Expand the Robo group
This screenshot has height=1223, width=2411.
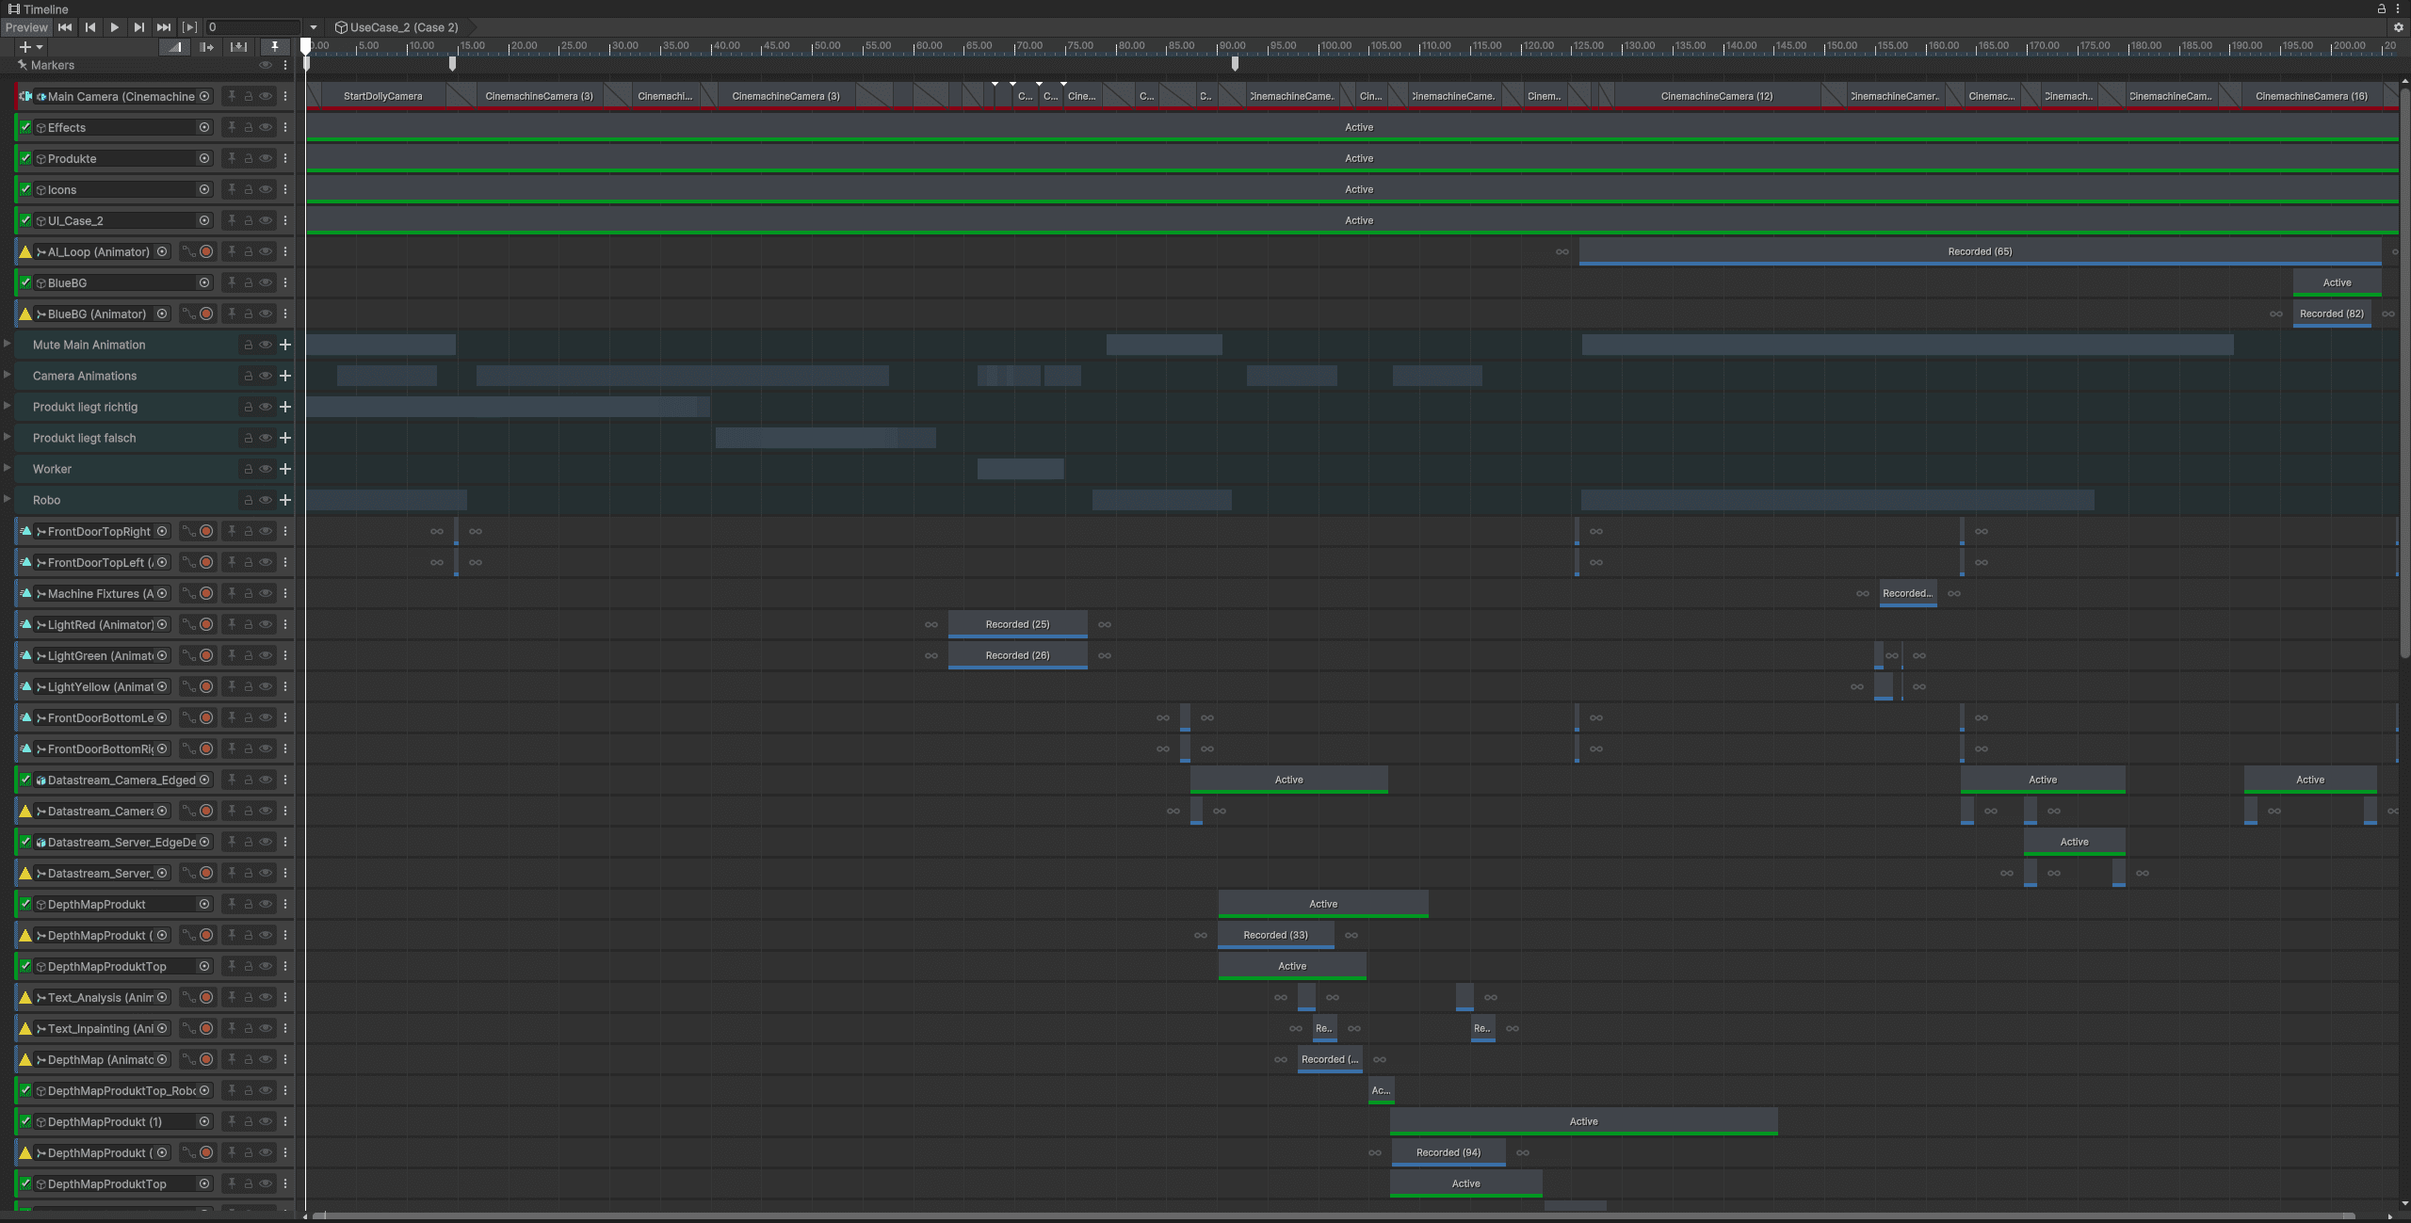(8, 499)
